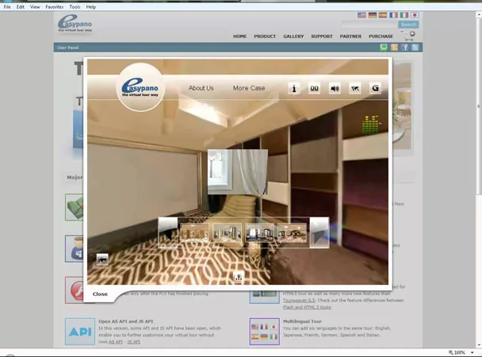The image size is (482, 357).
Task: Open the AS API link
Action: coord(116,342)
